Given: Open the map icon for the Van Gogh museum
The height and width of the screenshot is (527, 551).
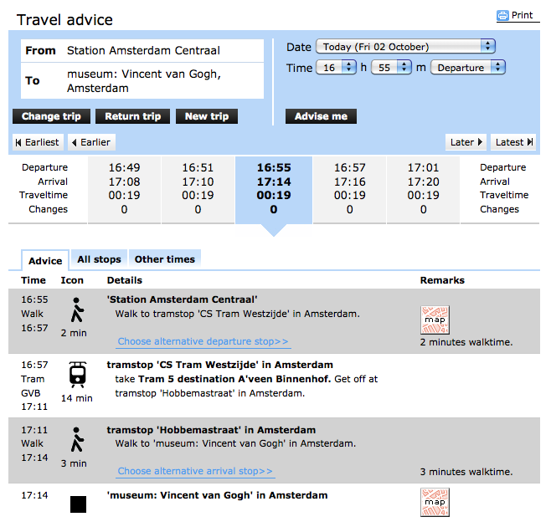Looking at the screenshot, I should [x=435, y=503].
